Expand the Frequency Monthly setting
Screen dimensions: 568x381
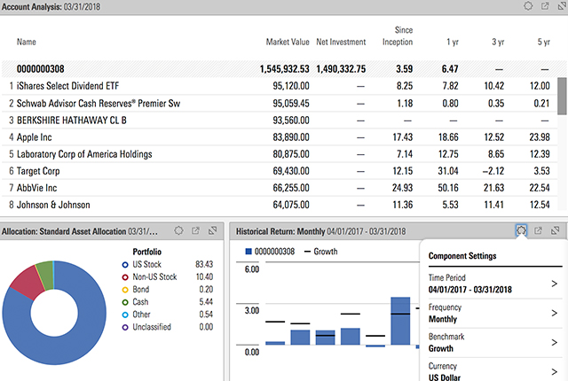(x=554, y=314)
